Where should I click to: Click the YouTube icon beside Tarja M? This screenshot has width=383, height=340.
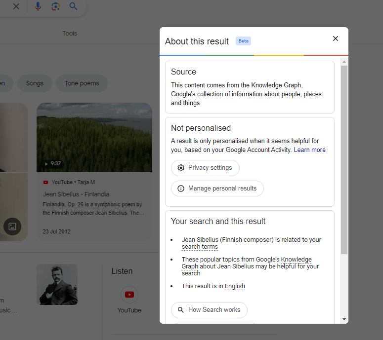pyautogui.click(x=45, y=182)
